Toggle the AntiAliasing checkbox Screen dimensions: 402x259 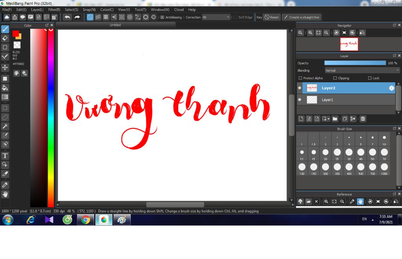tap(162, 17)
